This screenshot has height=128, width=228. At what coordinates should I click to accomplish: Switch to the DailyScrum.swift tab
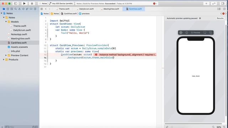point(85,9)
